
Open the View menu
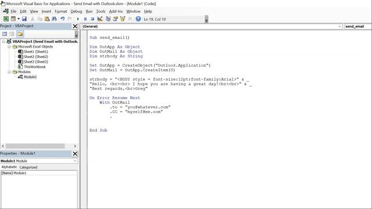(x=34, y=12)
